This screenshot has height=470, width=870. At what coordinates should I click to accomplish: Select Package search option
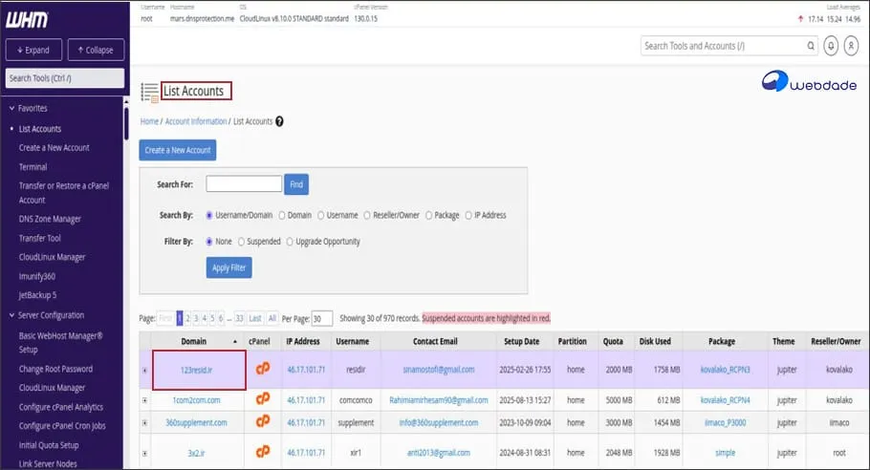pyautogui.click(x=428, y=215)
